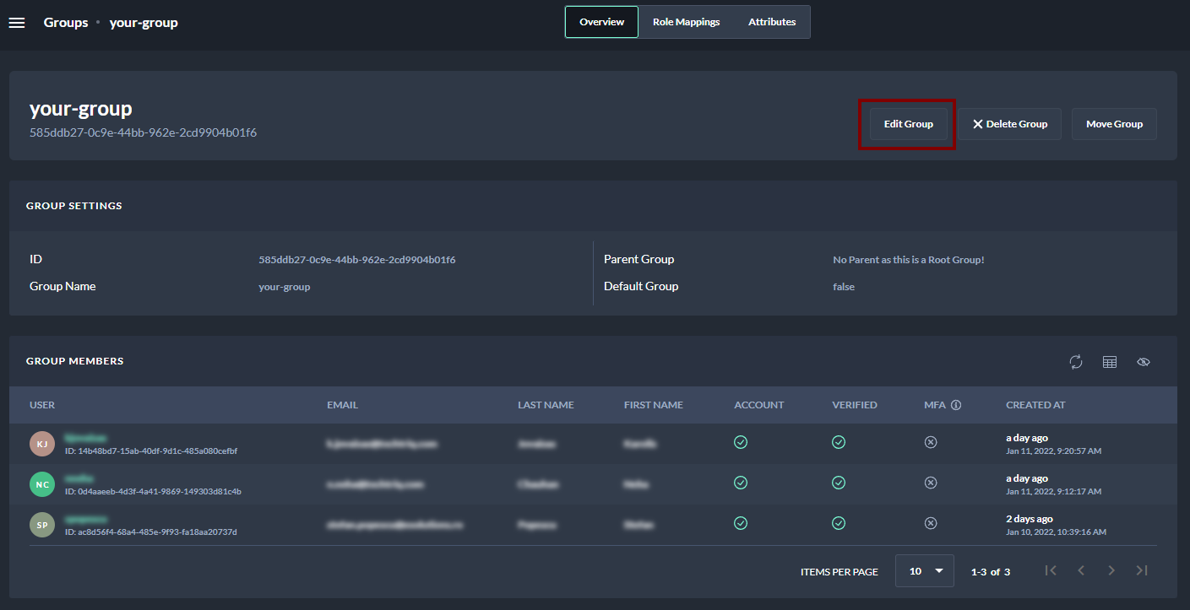Screen dimensions: 1190x610
Task: Click the KJ user avatar
Action: pos(42,444)
